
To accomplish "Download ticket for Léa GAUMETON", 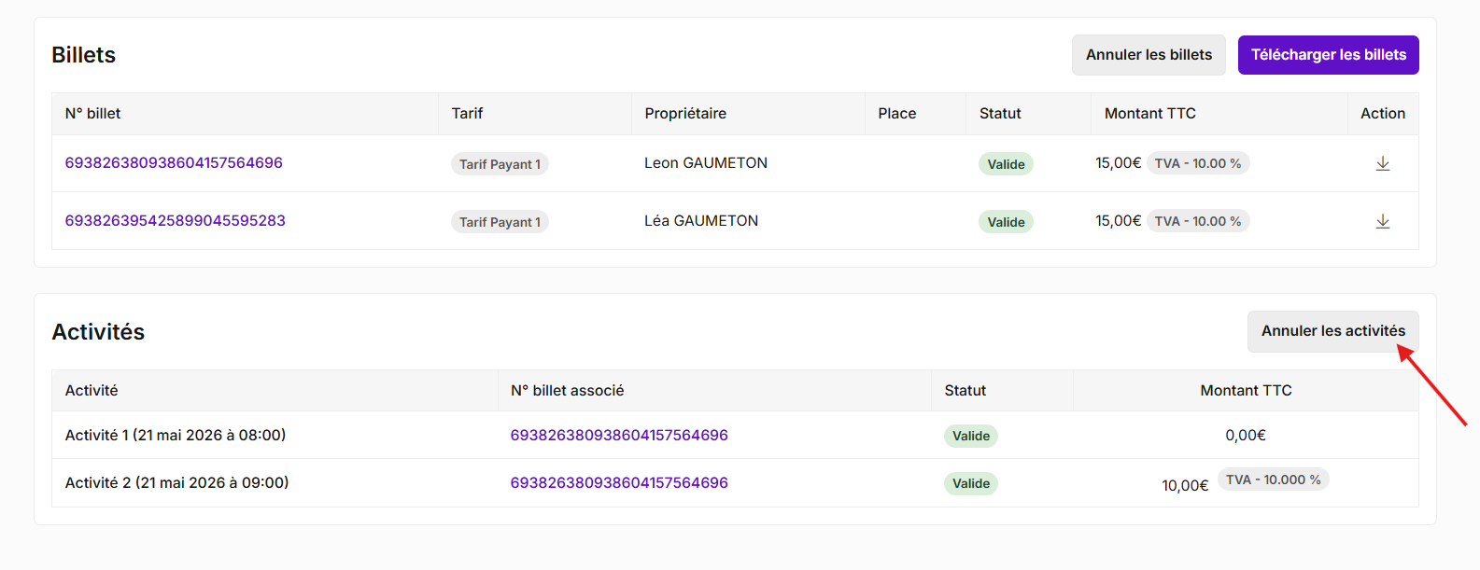I will click(1383, 221).
